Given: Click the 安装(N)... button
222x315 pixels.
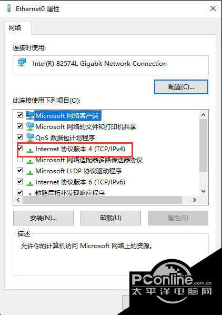Looking at the screenshot, I should (43, 218).
